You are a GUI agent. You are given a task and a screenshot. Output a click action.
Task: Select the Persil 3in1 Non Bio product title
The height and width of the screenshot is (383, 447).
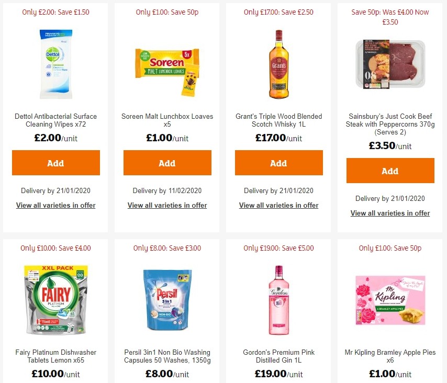pyautogui.click(x=167, y=356)
